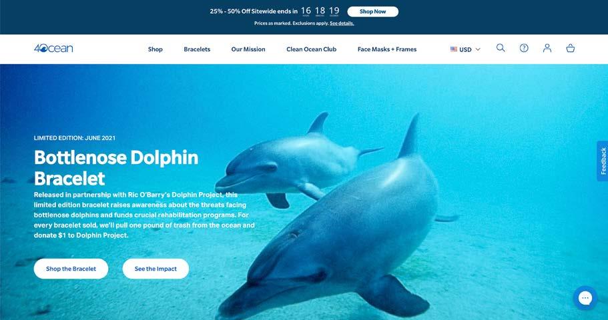
Task: Go to Our Mission page
Action: pyautogui.click(x=248, y=49)
